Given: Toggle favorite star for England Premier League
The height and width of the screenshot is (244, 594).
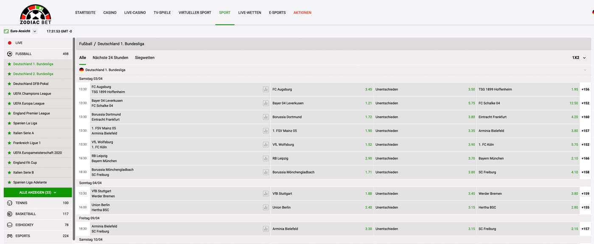Looking at the screenshot, I should tap(9, 113).
